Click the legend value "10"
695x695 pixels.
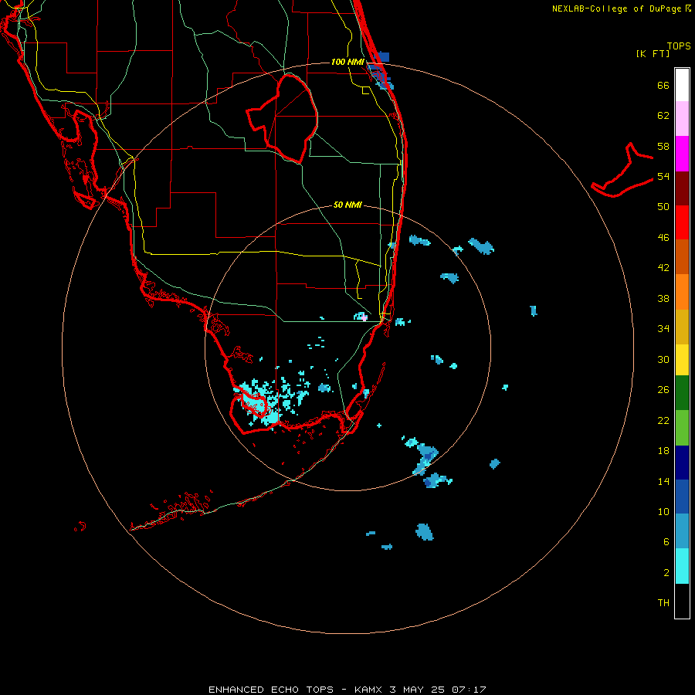click(663, 511)
